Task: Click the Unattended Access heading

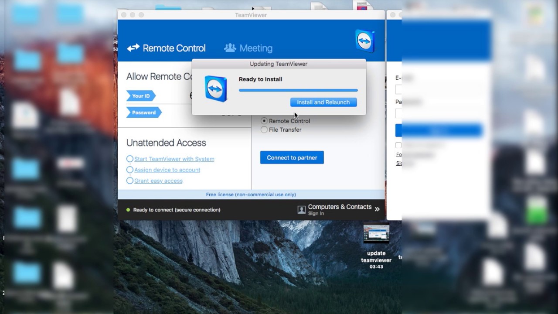Action: pyautogui.click(x=166, y=143)
